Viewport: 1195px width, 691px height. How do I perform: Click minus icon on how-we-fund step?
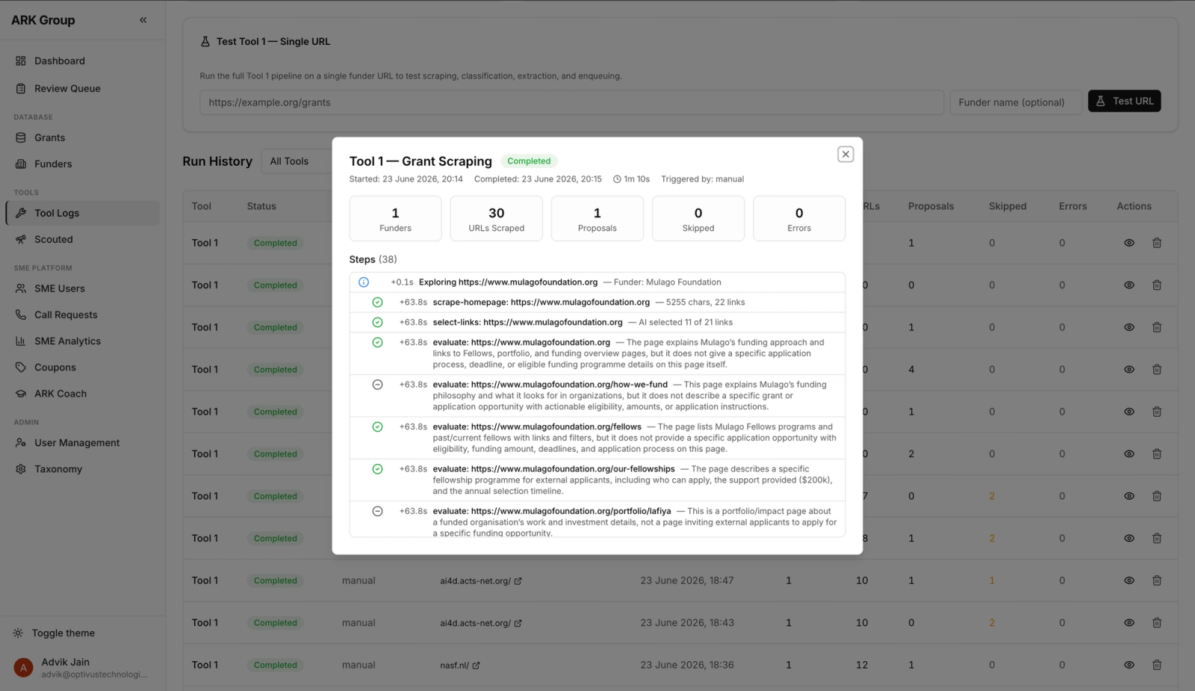coord(377,385)
